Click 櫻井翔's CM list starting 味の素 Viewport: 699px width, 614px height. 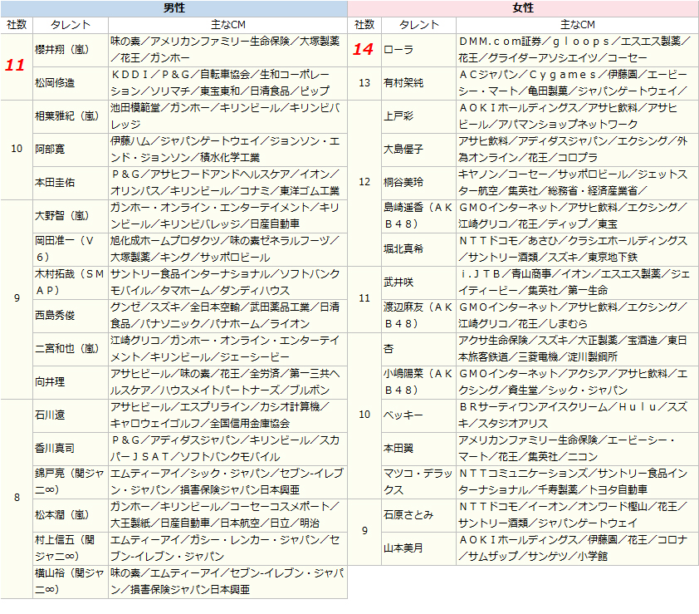227,50
